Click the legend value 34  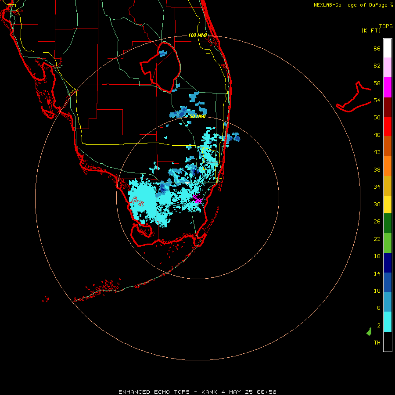pyautogui.click(x=377, y=187)
